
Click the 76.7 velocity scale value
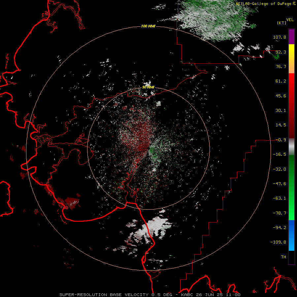281,66
